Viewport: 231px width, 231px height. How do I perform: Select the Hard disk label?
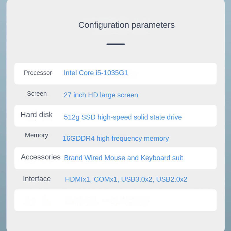click(37, 115)
